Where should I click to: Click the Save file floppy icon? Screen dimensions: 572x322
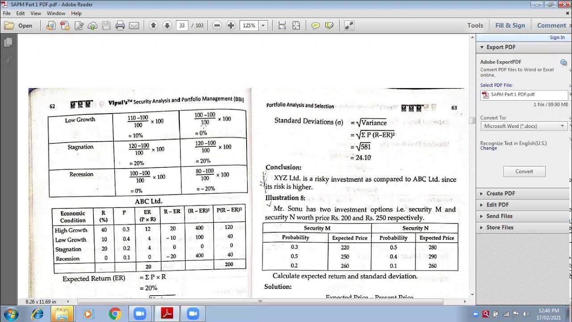(x=106, y=25)
